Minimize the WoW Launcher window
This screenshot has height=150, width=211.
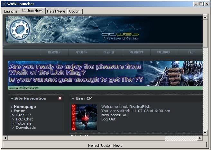pos(196,4)
